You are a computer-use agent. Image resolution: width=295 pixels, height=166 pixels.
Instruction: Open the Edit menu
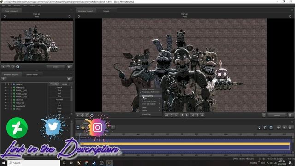(x=9, y=6)
